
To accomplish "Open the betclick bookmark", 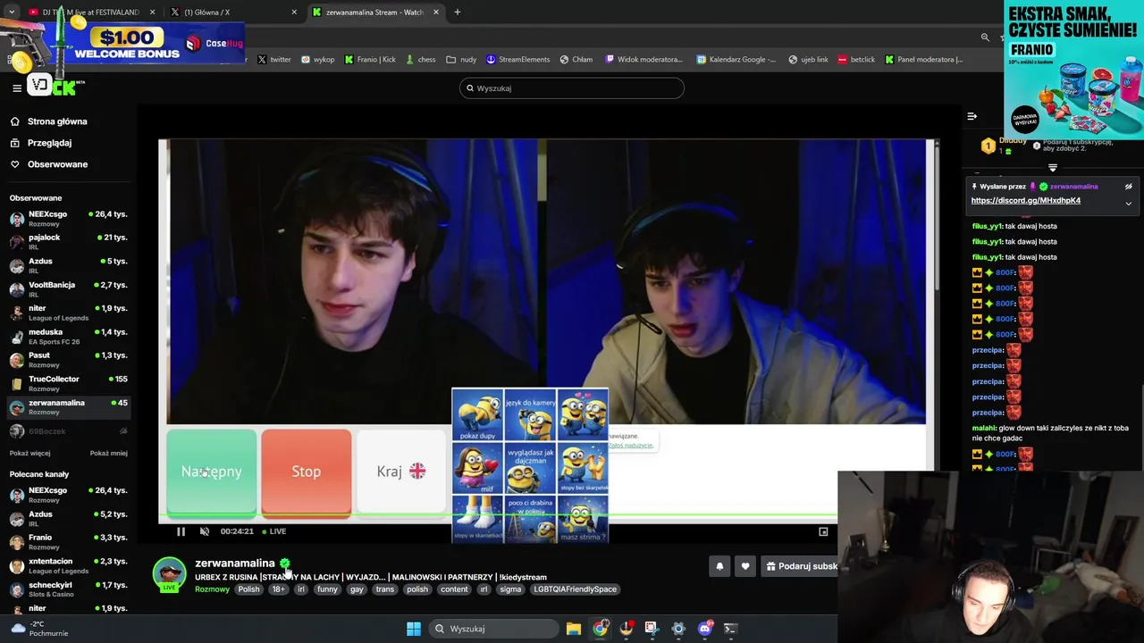I will (856, 60).
